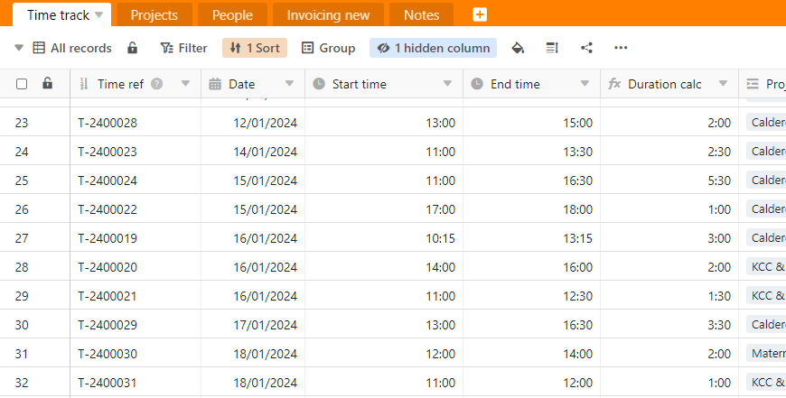Open the Group options

pyautogui.click(x=328, y=48)
